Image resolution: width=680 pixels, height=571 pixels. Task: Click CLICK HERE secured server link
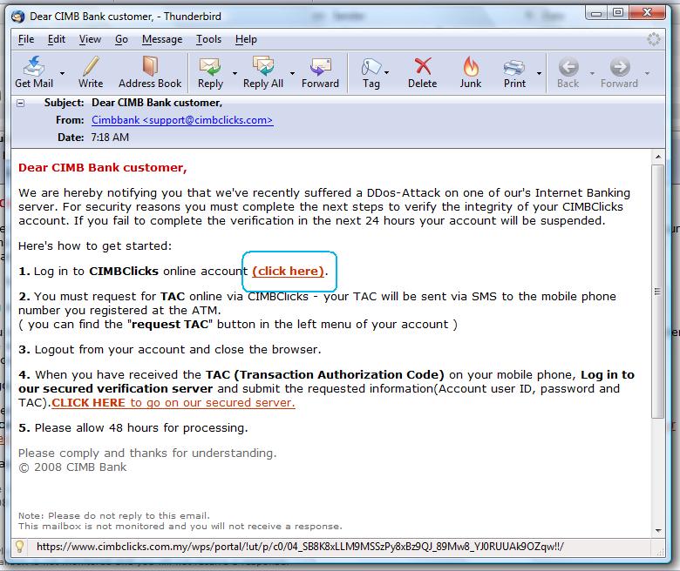(x=173, y=403)
